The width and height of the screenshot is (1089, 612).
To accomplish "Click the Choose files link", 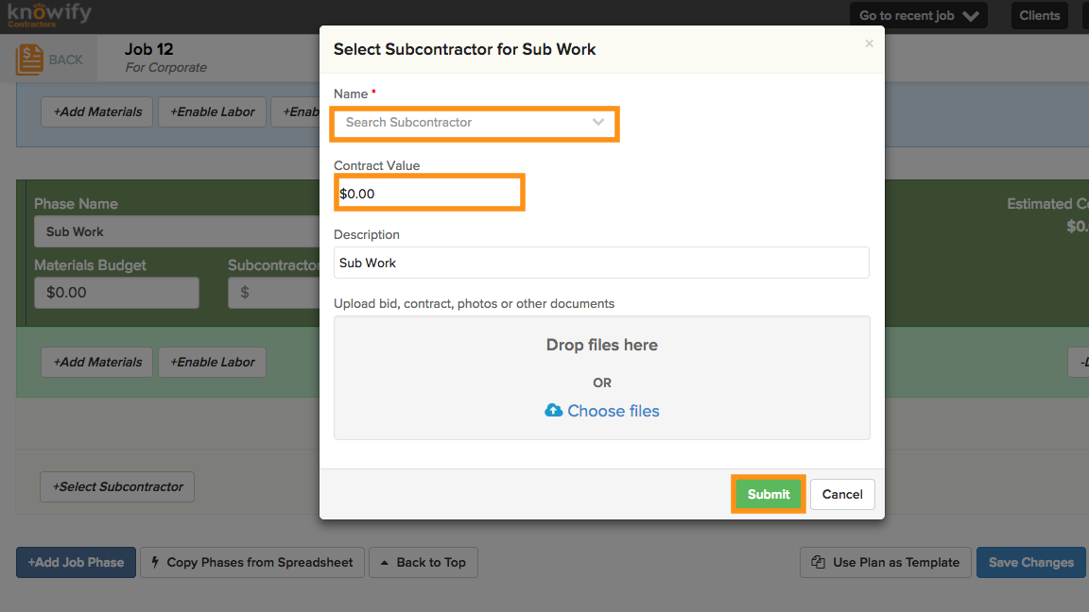I will pos(613,411).
